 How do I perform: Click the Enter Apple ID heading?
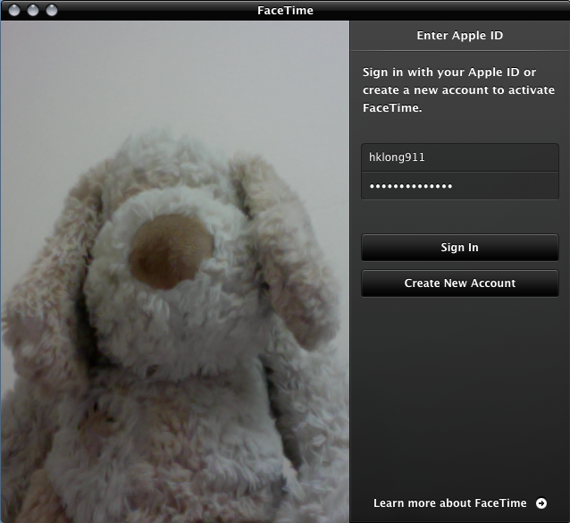[x=460, y=35]
